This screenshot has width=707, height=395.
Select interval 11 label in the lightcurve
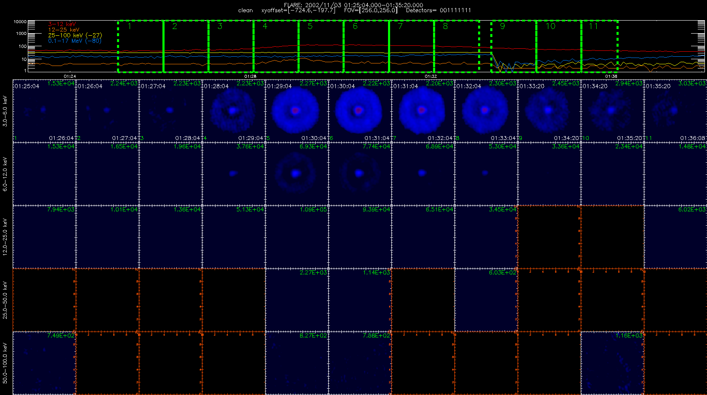593,26
